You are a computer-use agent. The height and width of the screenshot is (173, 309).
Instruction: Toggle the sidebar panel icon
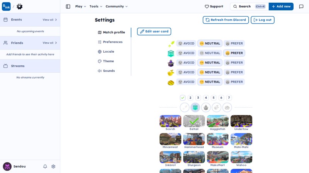(x=68, y=7)
